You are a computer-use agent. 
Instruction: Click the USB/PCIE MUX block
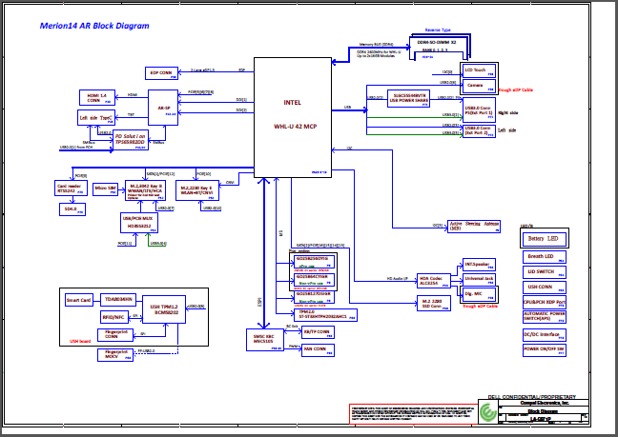(140, 223)
